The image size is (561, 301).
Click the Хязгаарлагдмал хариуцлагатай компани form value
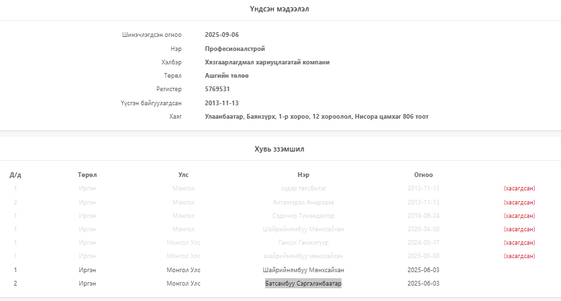pos(267,62)
